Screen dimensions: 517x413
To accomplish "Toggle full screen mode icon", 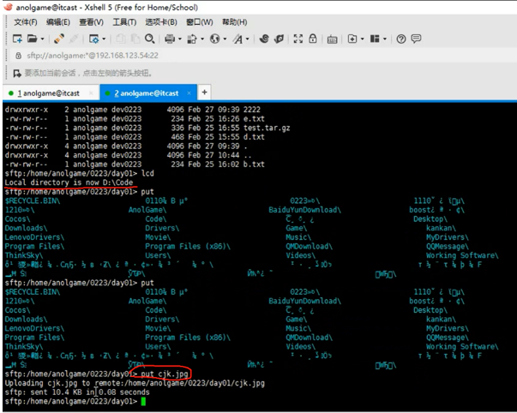I will pyautogui.click(x=298, y=39).
